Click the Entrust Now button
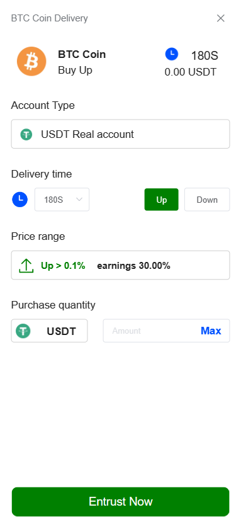The image size is (241, 522). pos(121,502)
